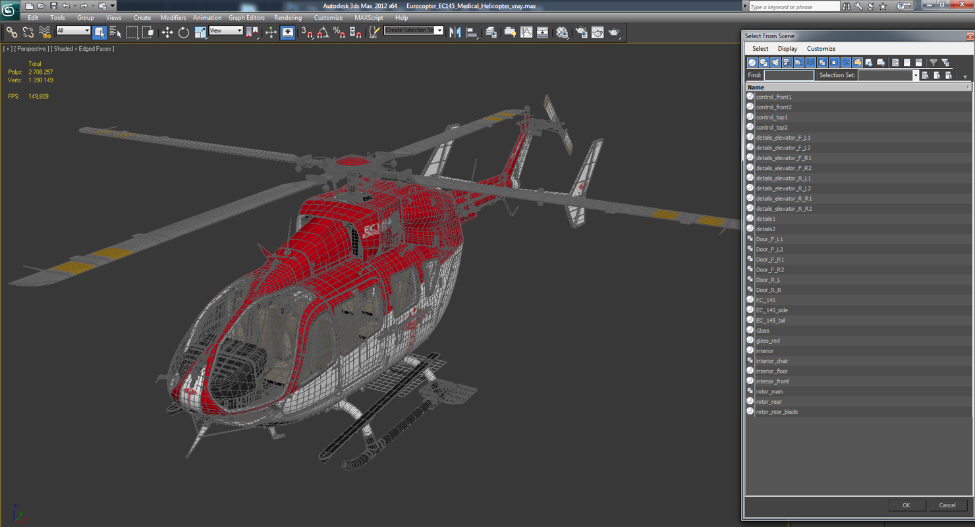Screen dimensions: 975x527
Task: Open Curve Editor from toolbar
Action: [x=526, y=32]
